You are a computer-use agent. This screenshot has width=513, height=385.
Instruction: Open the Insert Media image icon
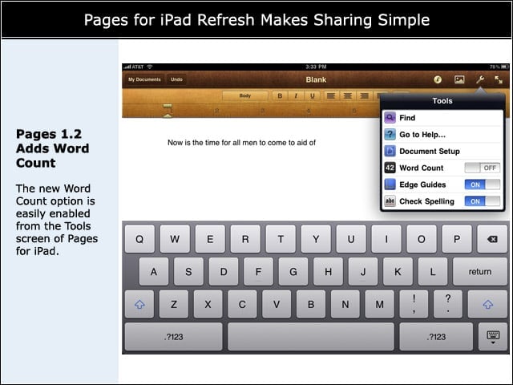(459, 79)
